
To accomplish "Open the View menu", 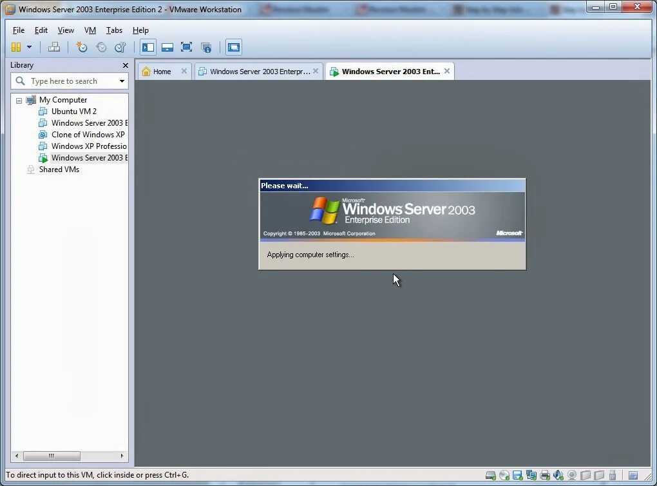I will point(66,30).
